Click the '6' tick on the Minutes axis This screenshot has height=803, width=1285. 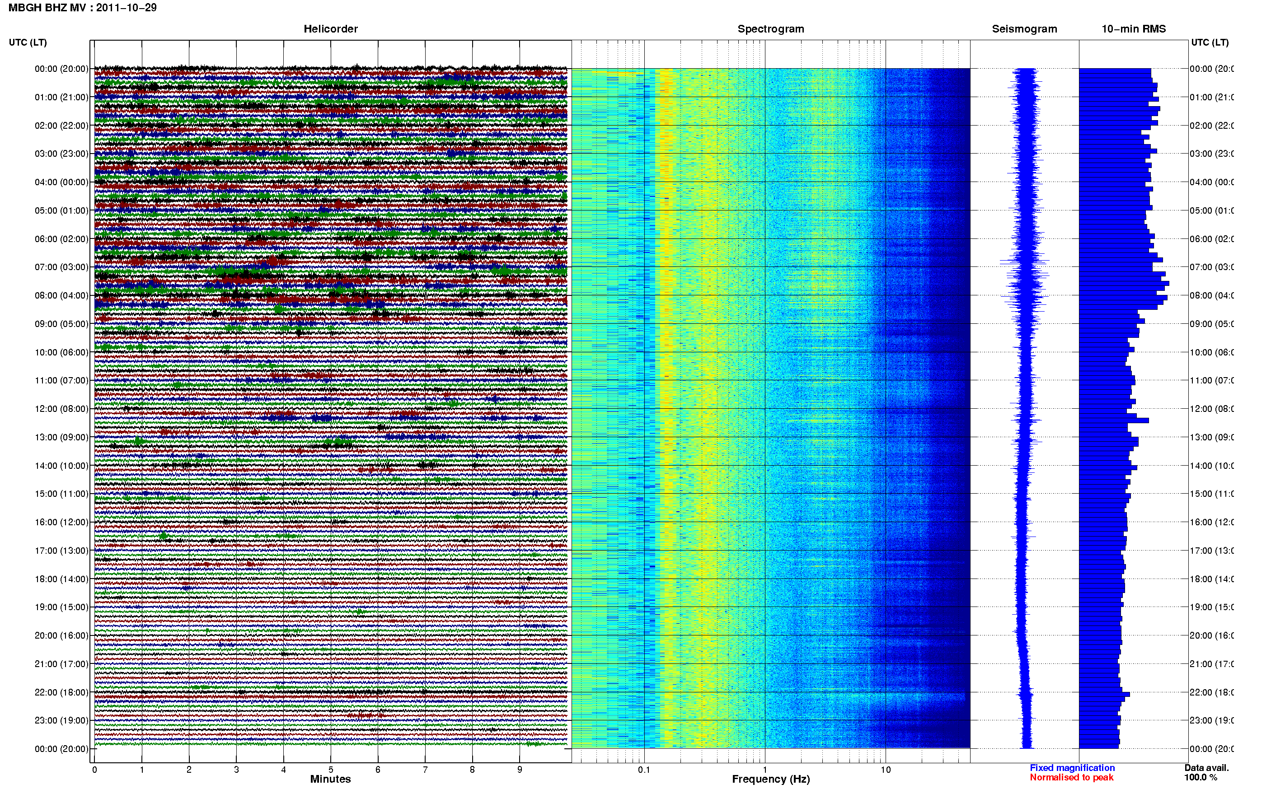[x=378, y=770]
